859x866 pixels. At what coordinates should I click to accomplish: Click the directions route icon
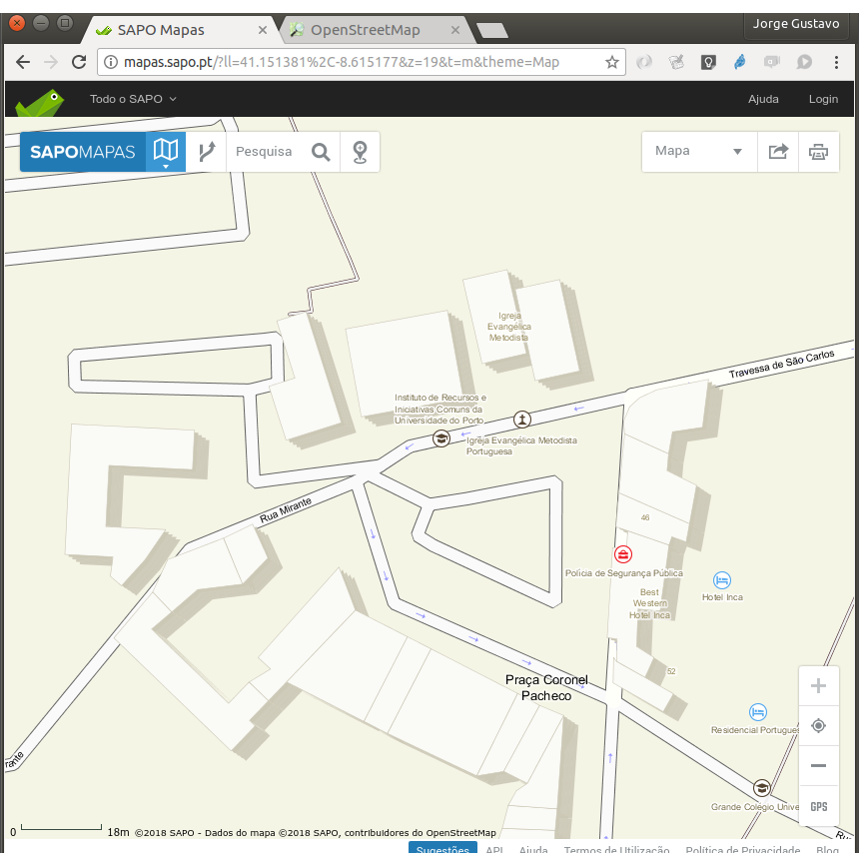click(207, 152)
